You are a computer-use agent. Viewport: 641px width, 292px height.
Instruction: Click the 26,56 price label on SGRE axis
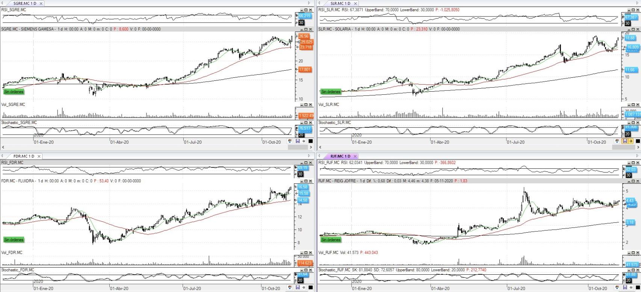coord(304,36)
